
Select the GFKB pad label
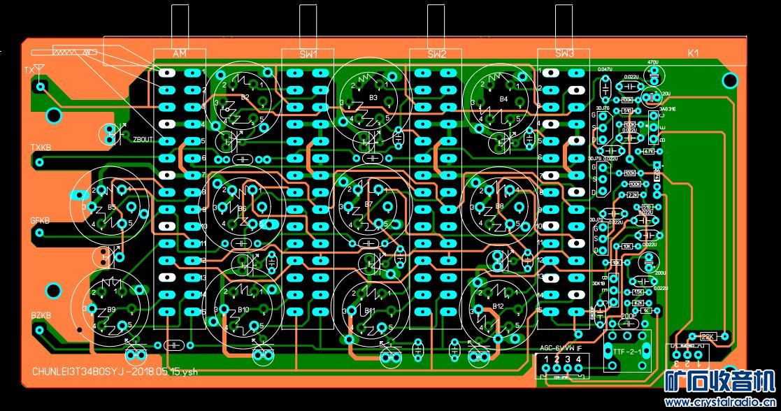click(40, 220)
